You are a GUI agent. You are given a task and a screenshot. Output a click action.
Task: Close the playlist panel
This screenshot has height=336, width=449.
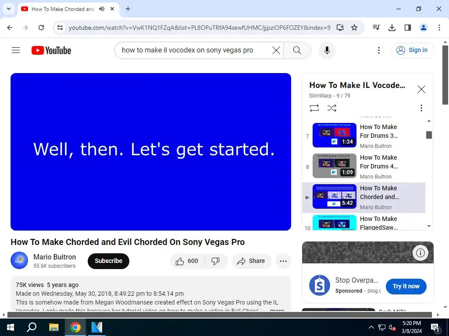click(x=421, y=89)
